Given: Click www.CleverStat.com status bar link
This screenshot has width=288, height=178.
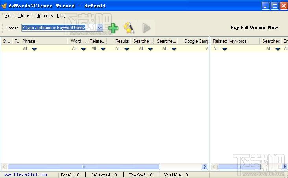Looking at the screenshot, I should 26,175.
